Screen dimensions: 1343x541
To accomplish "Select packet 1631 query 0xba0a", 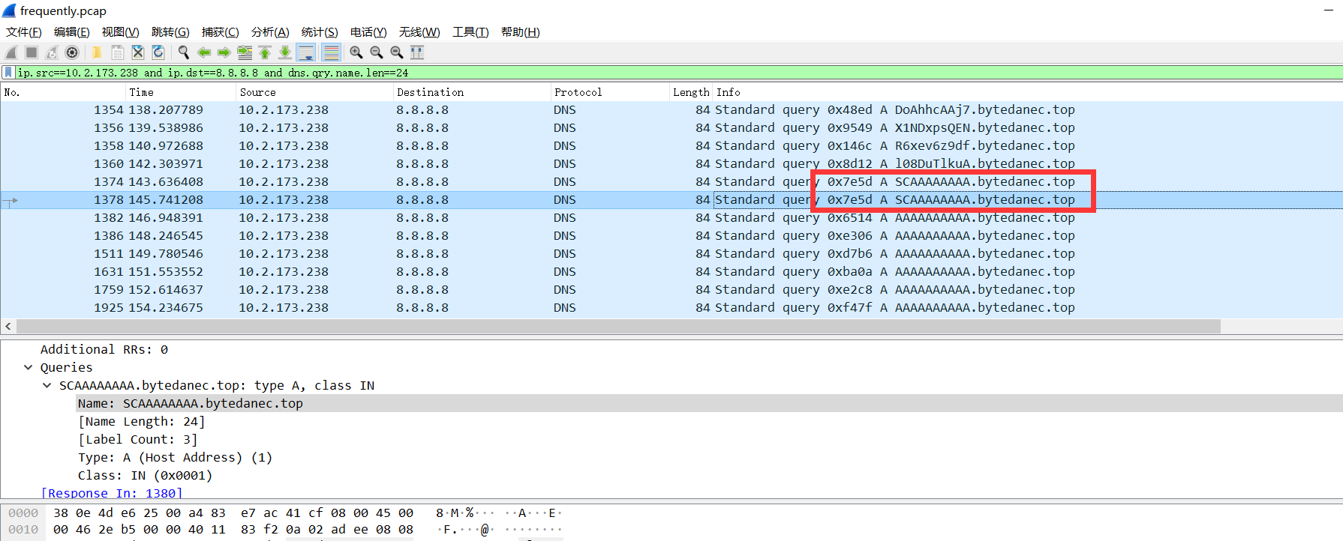I will (671, 271).
